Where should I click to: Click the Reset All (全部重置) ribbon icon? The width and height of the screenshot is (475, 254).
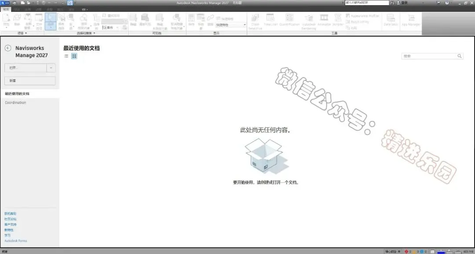pyautogui.click(x=28, y=21)
